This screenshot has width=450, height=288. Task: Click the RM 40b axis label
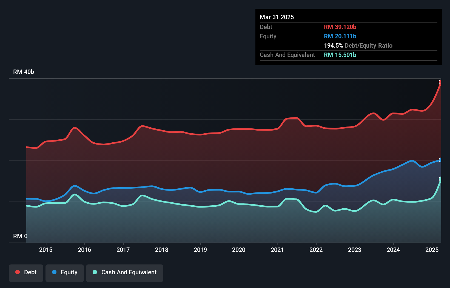(24, 72)
